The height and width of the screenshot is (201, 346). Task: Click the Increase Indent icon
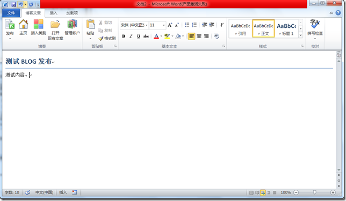(212, 25)
